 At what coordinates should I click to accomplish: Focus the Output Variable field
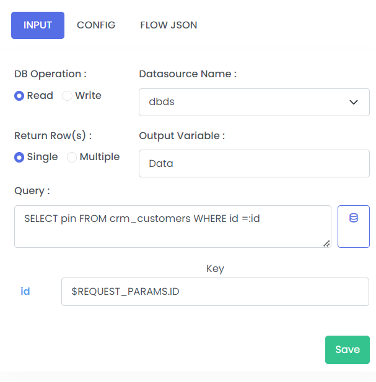click(254, 163)
